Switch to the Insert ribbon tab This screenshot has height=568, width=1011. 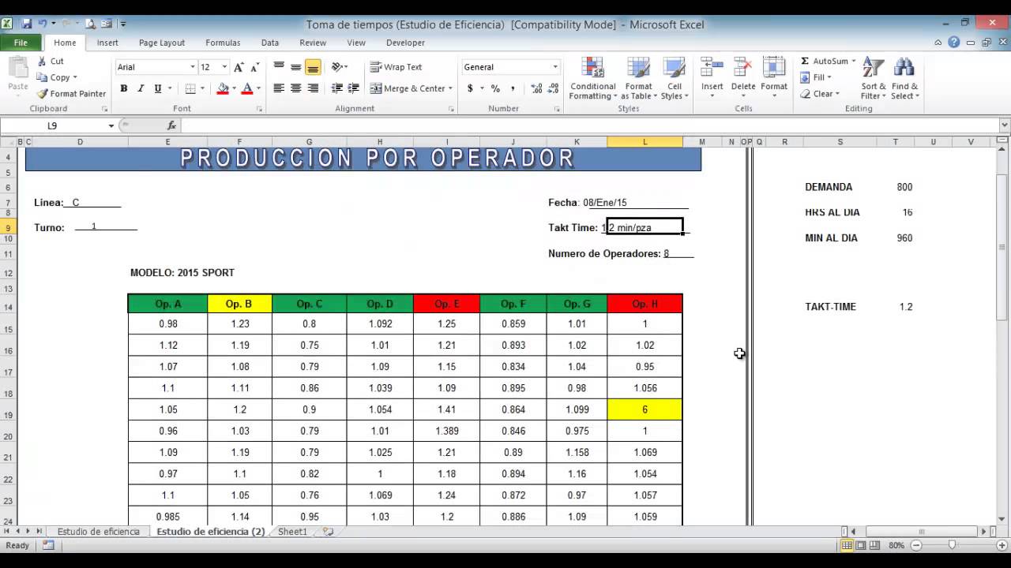107,43
